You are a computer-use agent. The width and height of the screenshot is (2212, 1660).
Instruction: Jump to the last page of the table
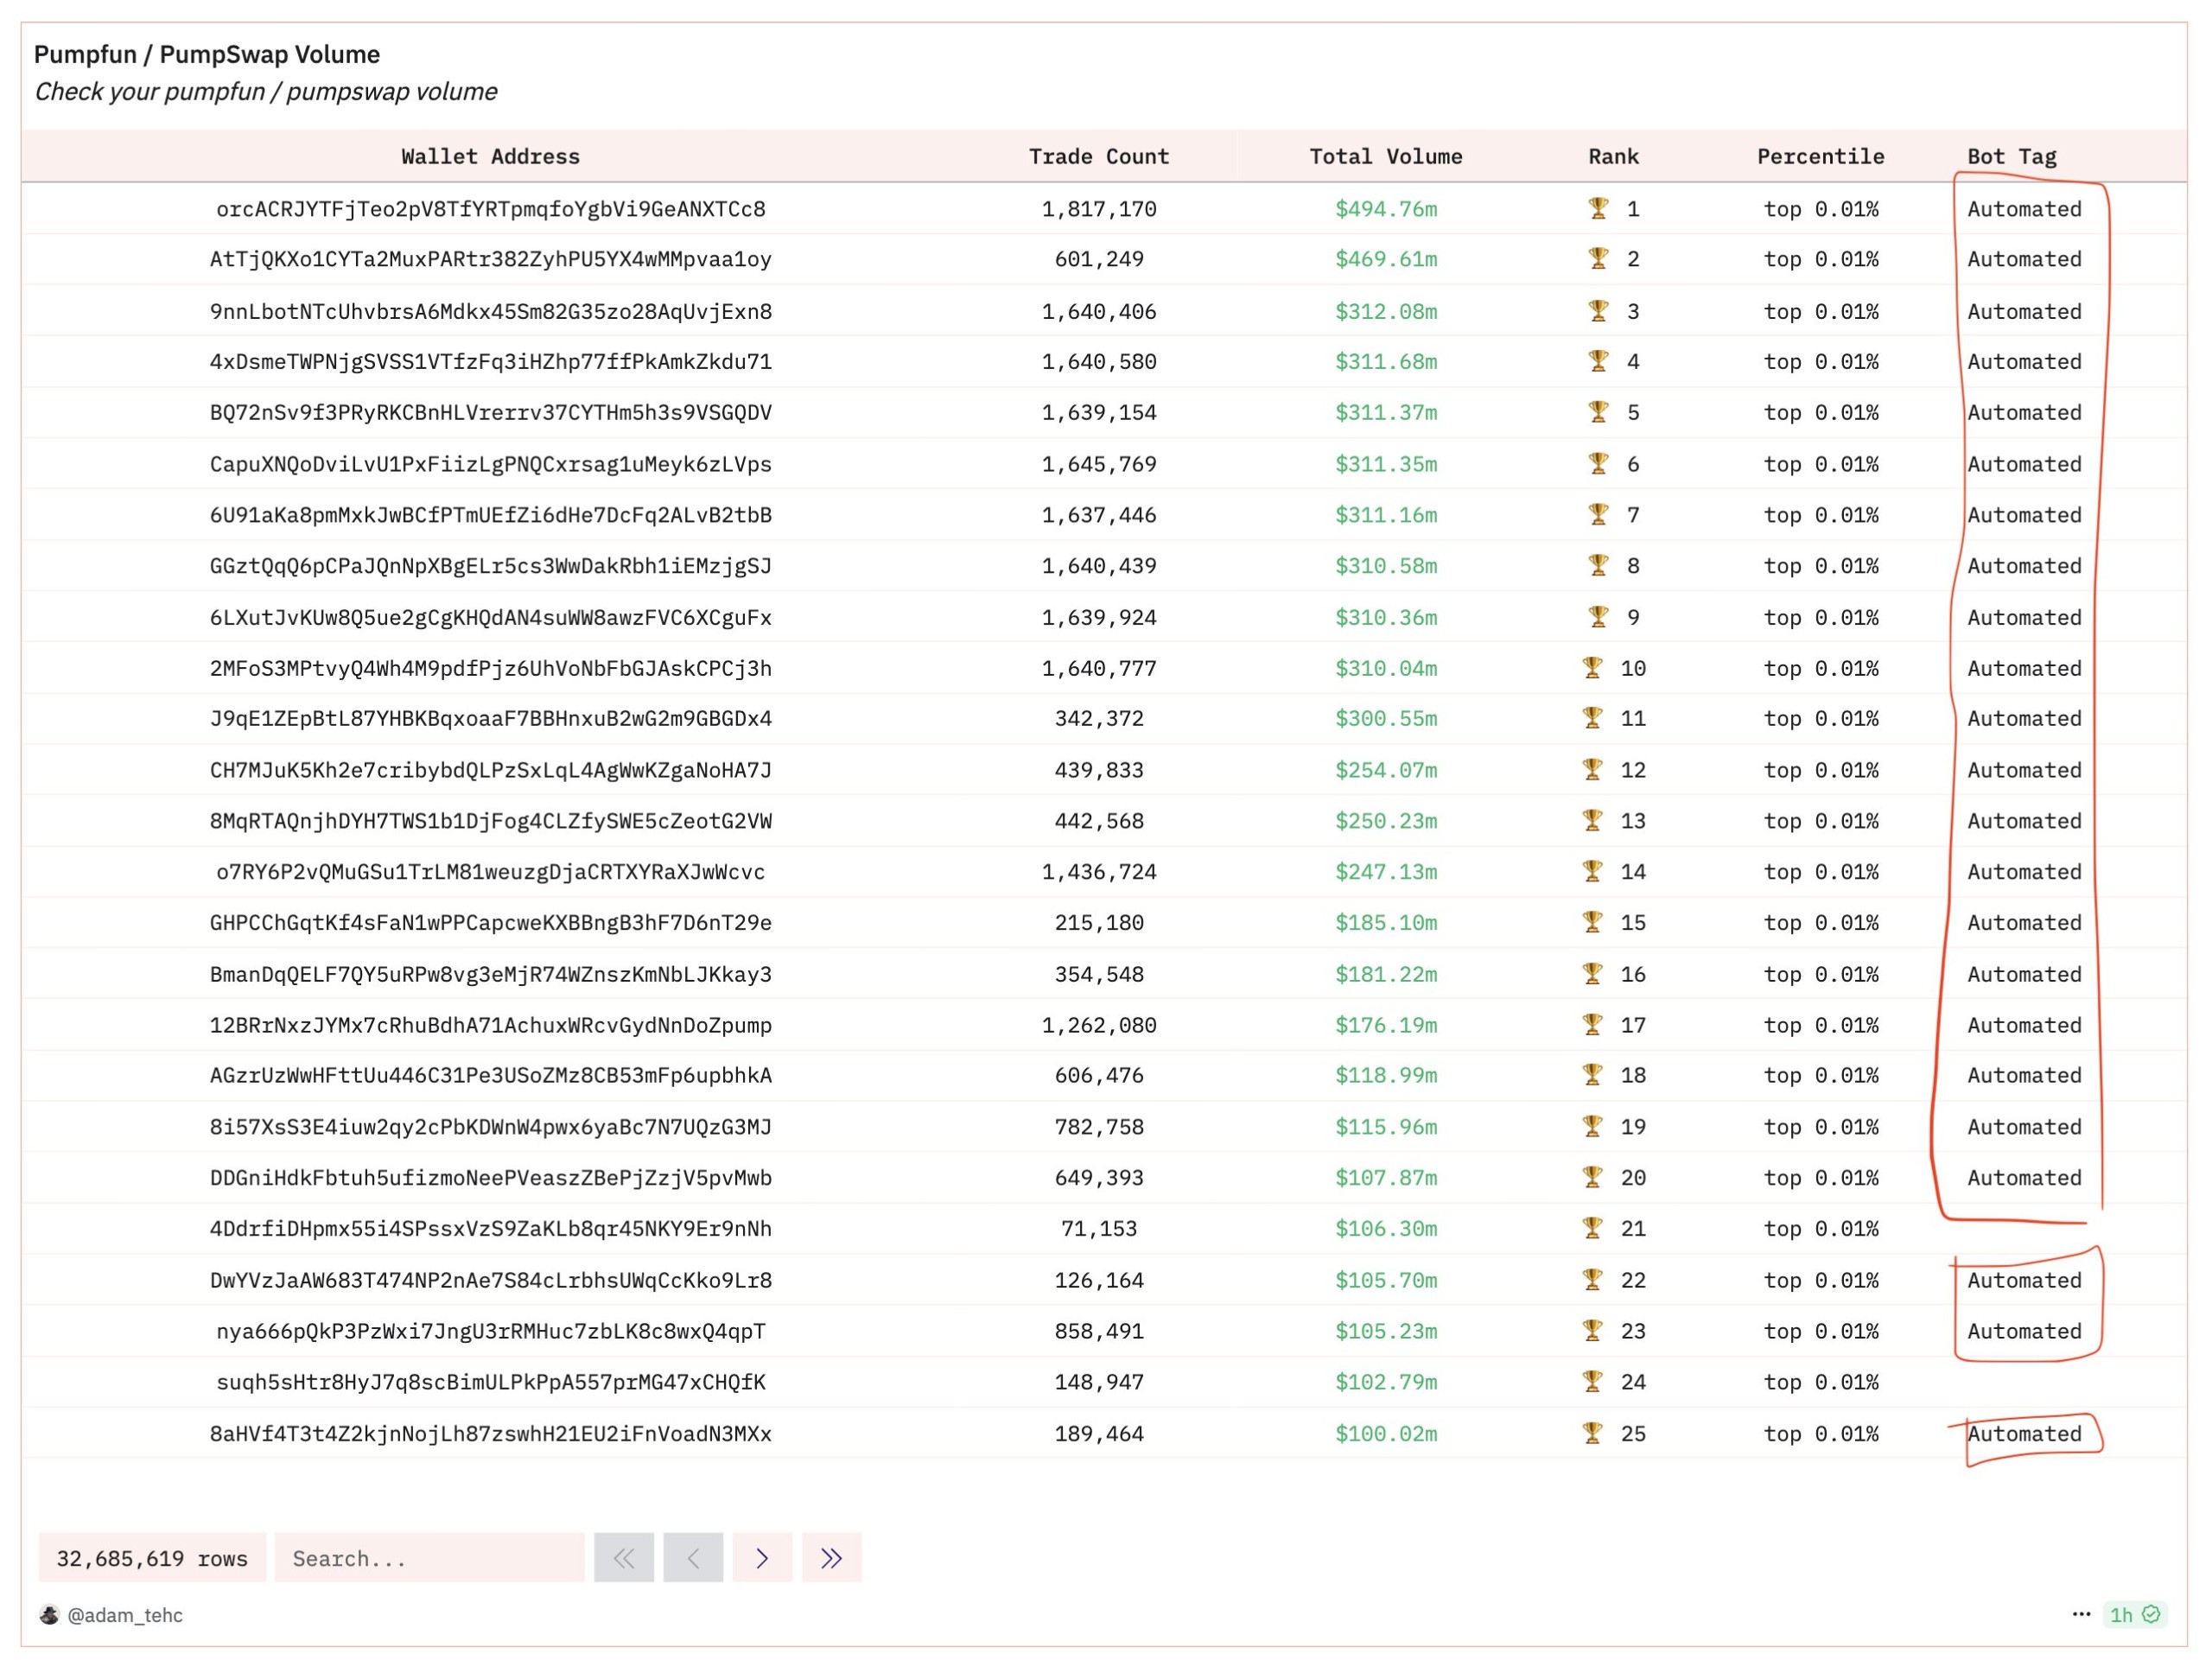coord(831,1558)
